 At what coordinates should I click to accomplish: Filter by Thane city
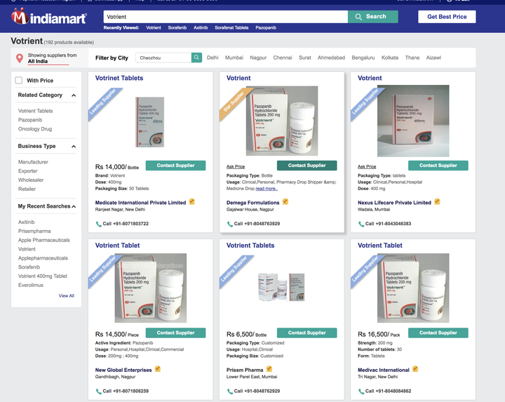pyautogui.click(x=412, y=58)
